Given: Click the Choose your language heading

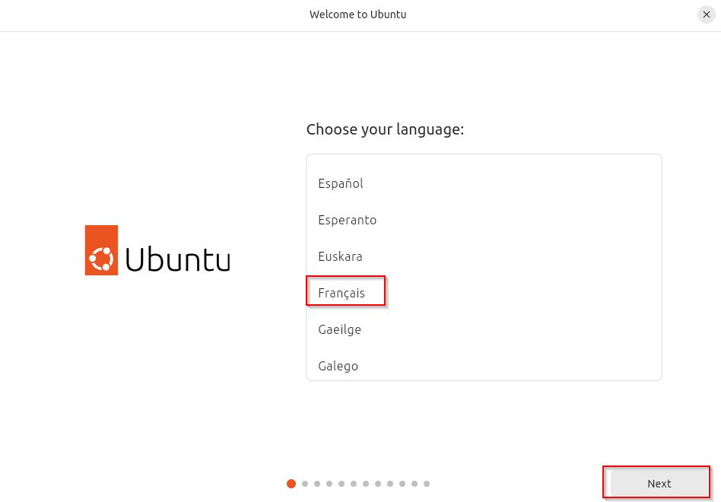Looking at the screenshot, I should pyautogui.click(x=386, y=129).
